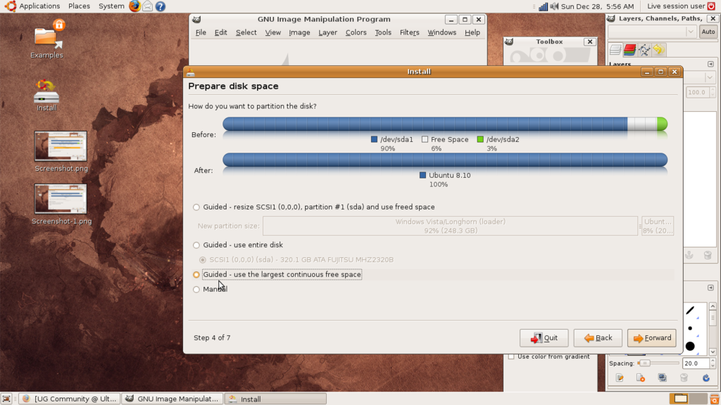Switch to the Paths tab icon
Viewport: 721px width, 405px height.
pos(644,50)
